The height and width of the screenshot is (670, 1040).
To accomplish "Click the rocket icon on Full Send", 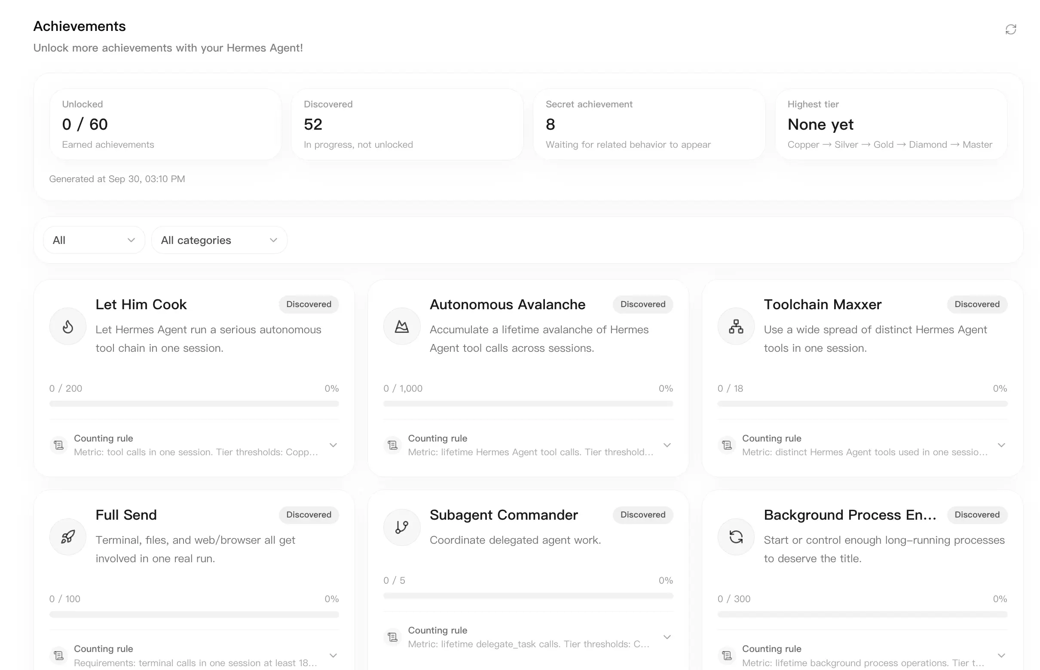I will [68, 536].
